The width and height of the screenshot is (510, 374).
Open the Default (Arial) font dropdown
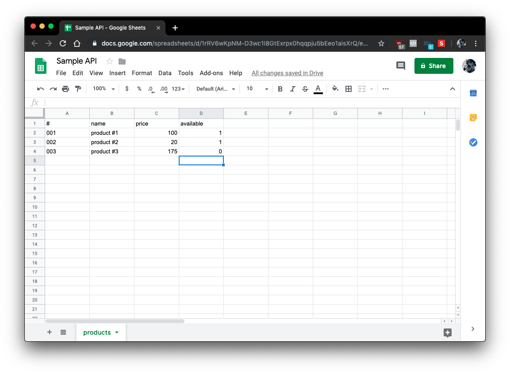(x=216, y=89)
